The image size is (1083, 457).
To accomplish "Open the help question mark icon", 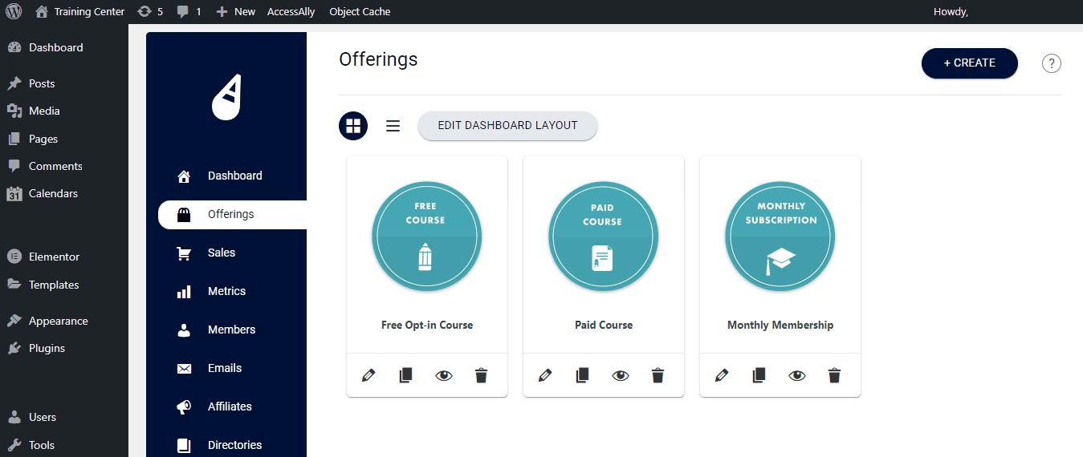I will tap(1051, 64).
